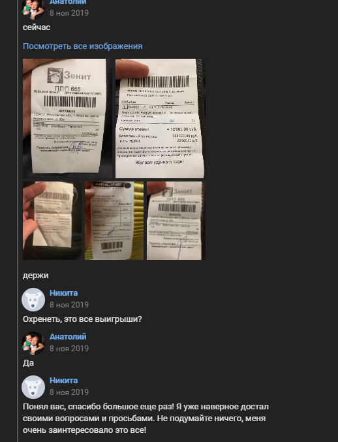Open Анатолий's profile name at the top
Screen dimensions: 338x442
pos(68,2)
